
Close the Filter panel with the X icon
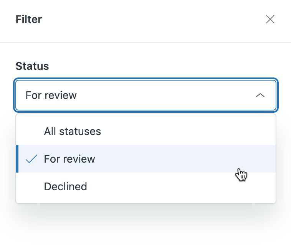click(270, 19)
